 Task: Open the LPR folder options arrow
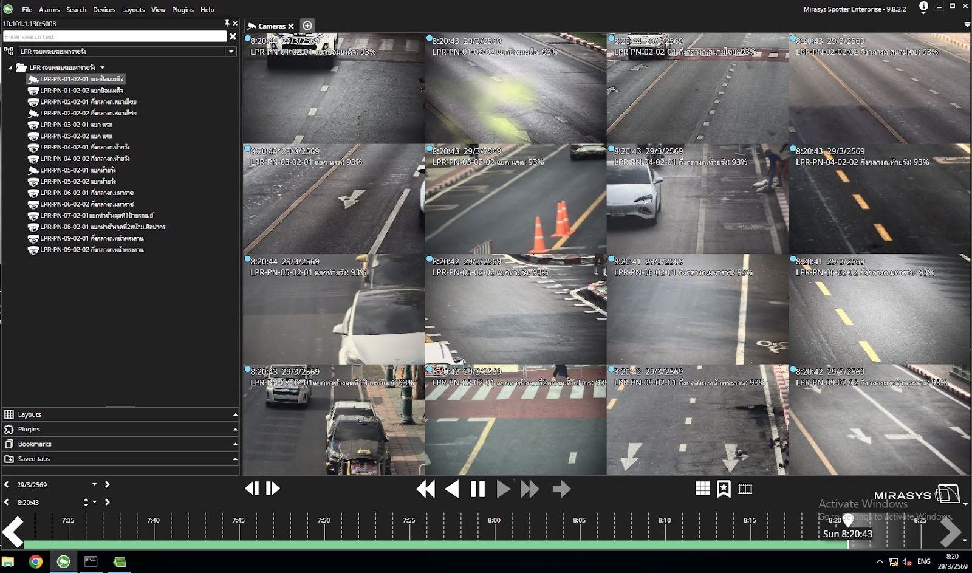click(103, 67)
